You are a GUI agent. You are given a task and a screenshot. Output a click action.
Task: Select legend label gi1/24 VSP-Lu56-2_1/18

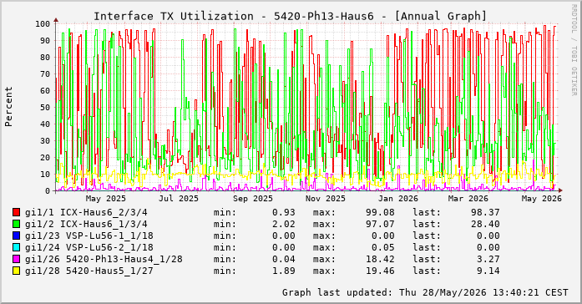[x=89, y=247]
